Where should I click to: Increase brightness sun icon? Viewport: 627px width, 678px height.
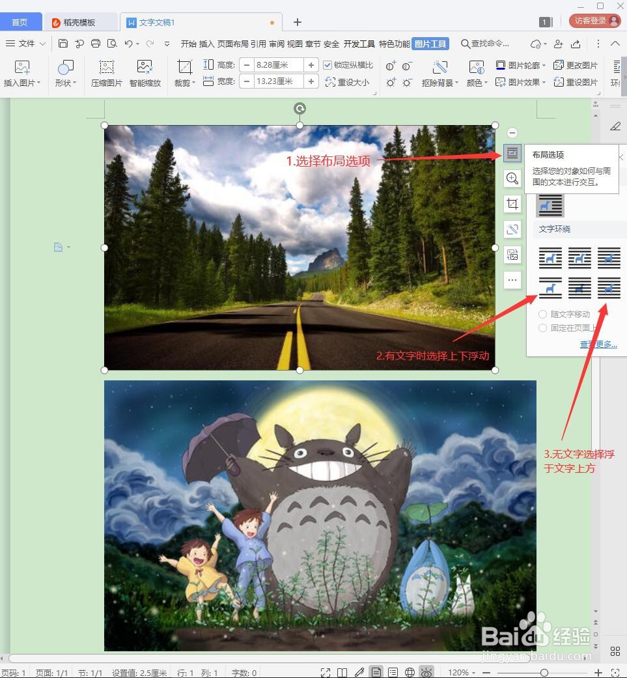tap(391, 82)
